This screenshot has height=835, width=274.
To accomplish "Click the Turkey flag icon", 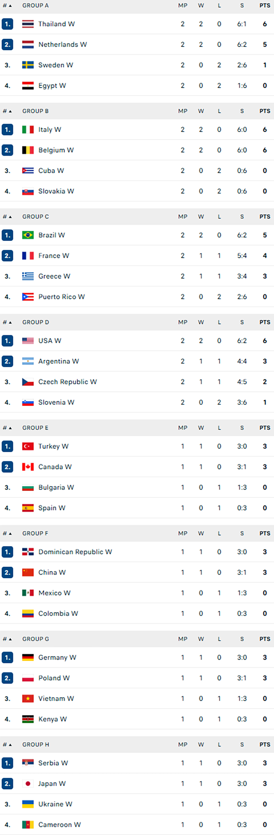I will click(28, 446).
